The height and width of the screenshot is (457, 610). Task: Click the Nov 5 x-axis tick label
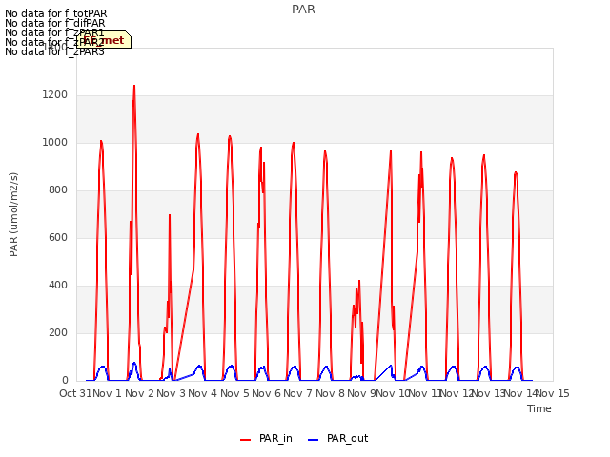(234, 393)
